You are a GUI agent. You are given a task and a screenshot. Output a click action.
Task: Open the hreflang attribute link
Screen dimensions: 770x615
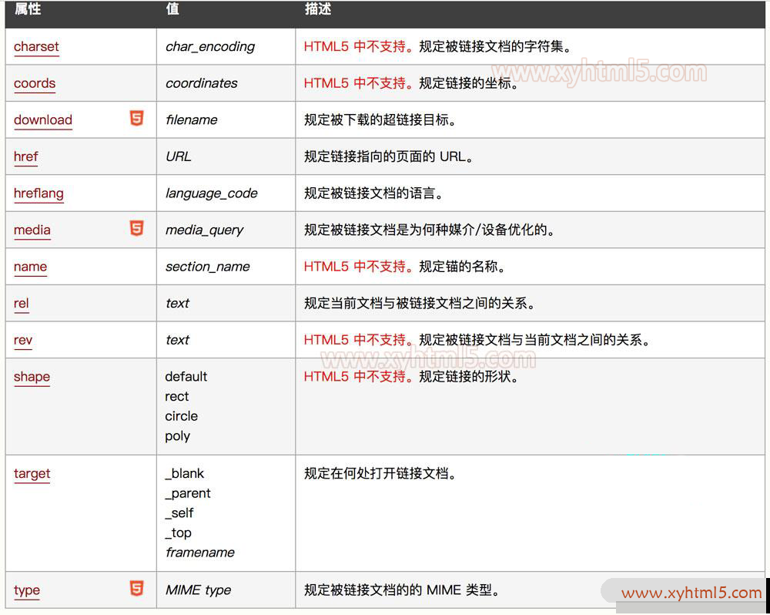click(x=38, y=193)
